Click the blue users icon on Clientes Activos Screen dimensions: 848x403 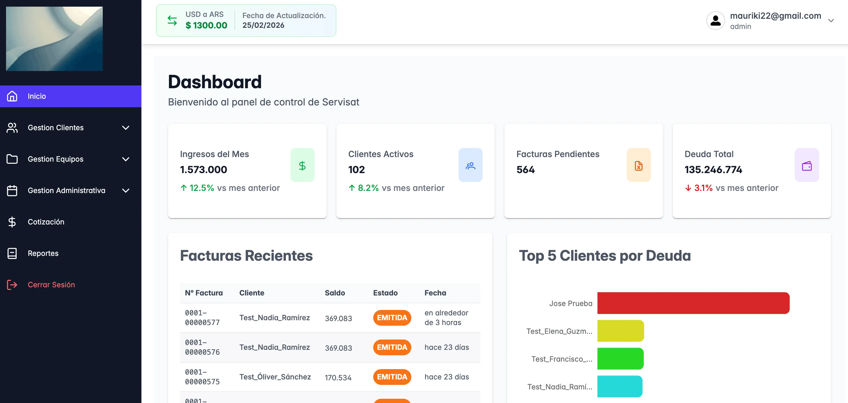pyautogui.click(x=470, y=166)
